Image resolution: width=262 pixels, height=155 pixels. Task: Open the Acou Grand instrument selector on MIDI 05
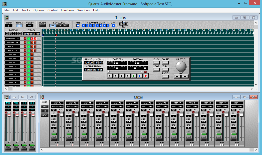click(x=102, y=106)
